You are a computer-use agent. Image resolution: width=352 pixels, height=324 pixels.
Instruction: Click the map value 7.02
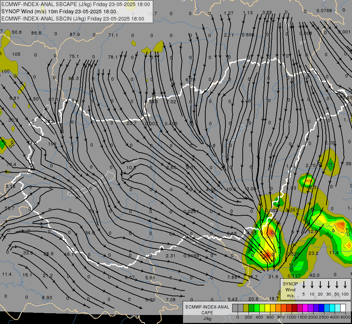point(171,102)
